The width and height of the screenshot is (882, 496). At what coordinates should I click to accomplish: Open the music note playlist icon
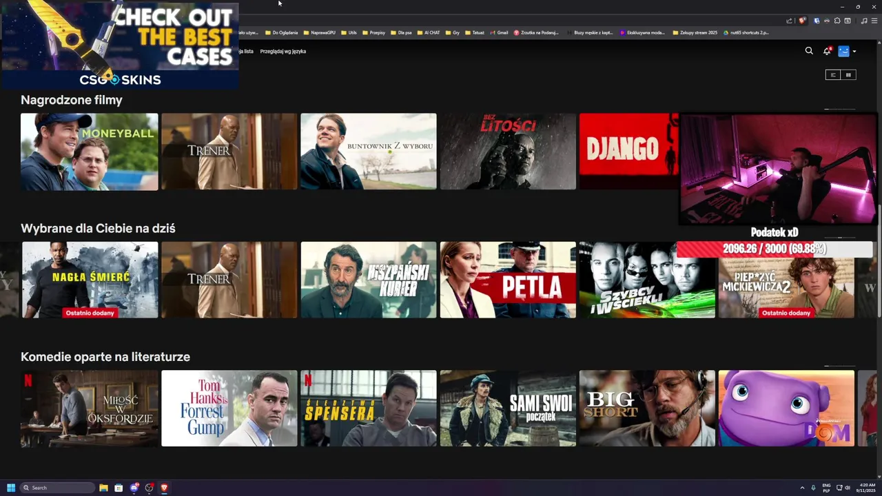click(863, 21)
